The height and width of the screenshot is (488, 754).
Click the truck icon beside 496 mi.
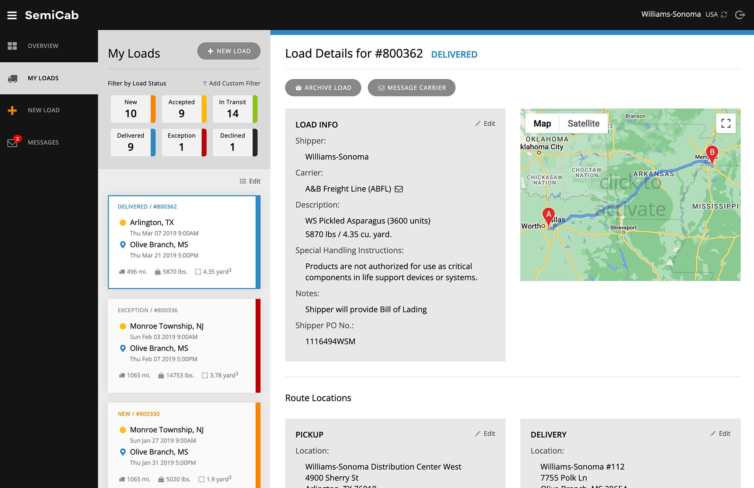(x=122, y=272)
